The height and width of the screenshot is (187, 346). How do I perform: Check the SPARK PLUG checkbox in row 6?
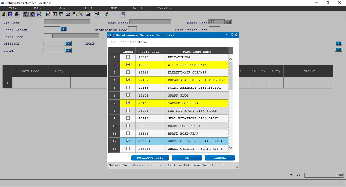coord(128,95)
